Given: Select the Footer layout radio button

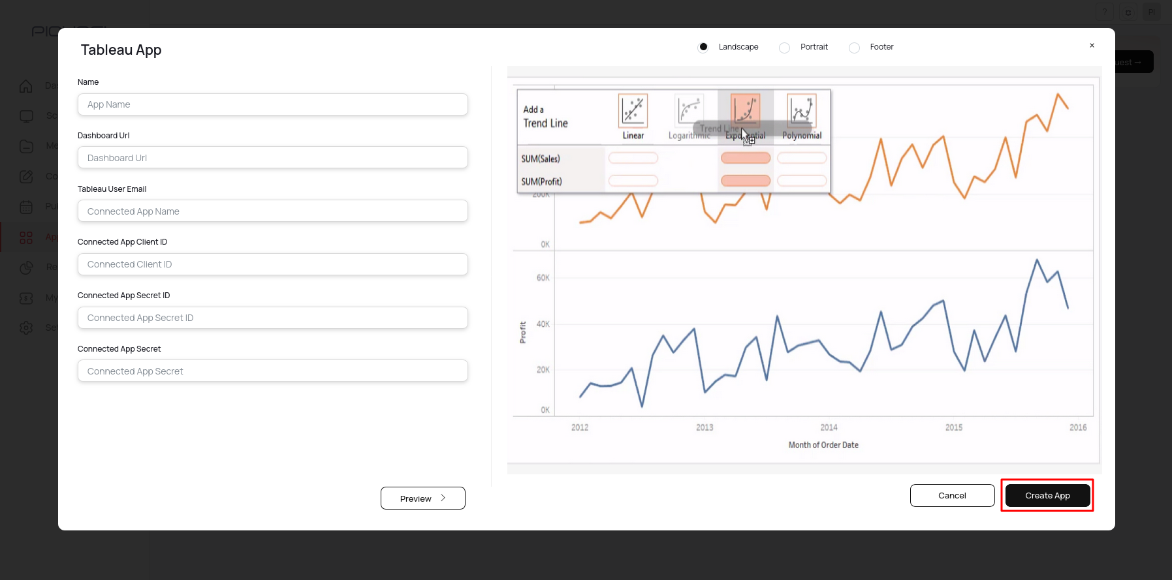Looking at the screenshot, I should pos(854,48).
